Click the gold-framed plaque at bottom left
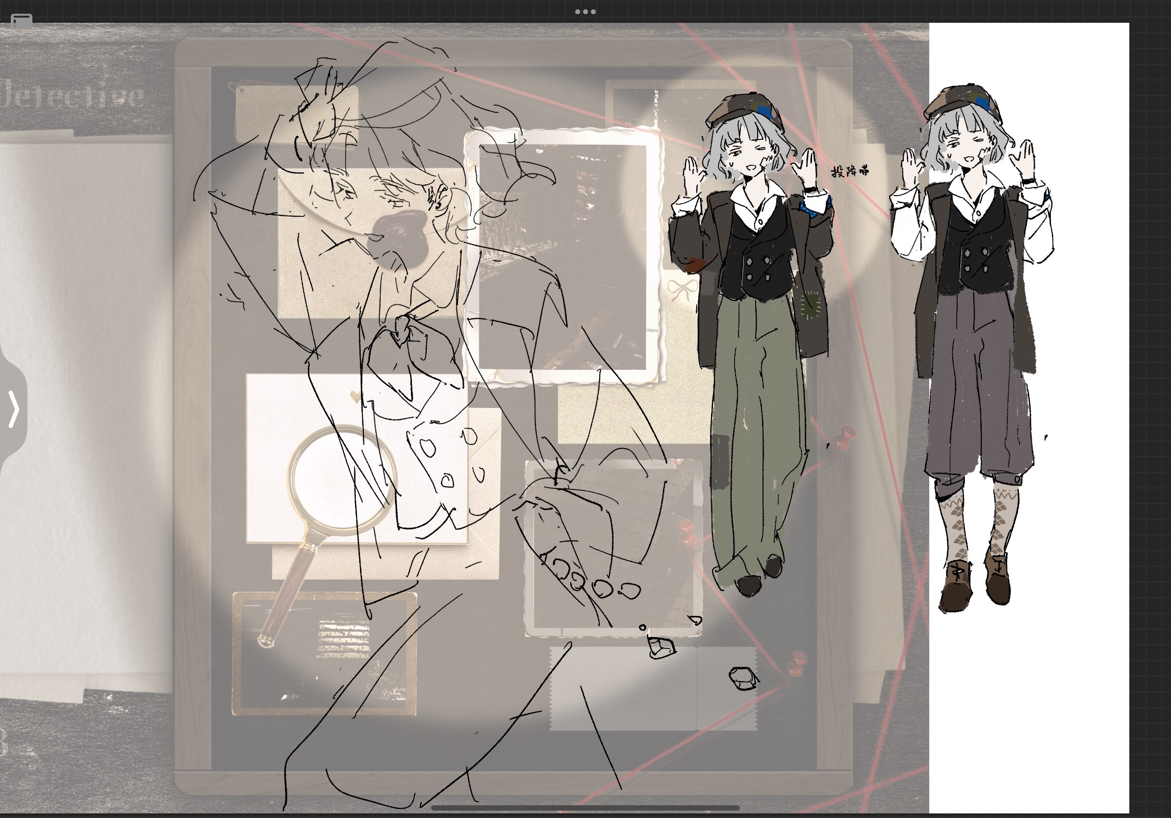 [x=324, y=653]
